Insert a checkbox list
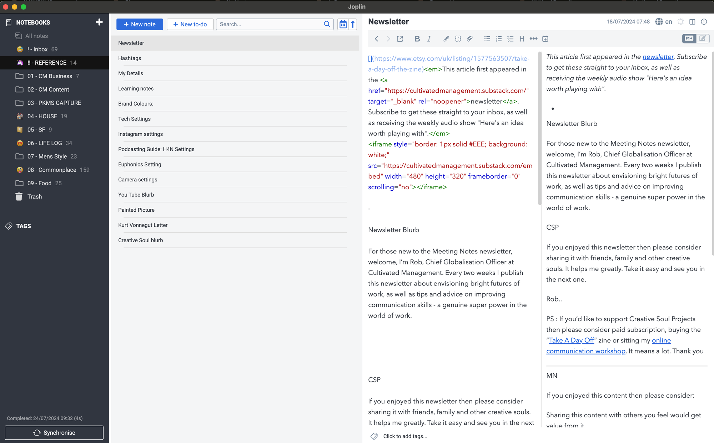The width and height of the screenshot is (714, 443). click(510, 38)
